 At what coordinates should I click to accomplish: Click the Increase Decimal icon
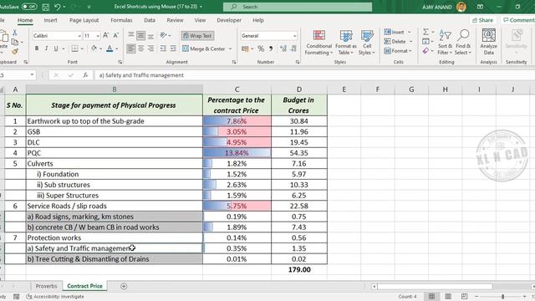[x=283, y=48]
